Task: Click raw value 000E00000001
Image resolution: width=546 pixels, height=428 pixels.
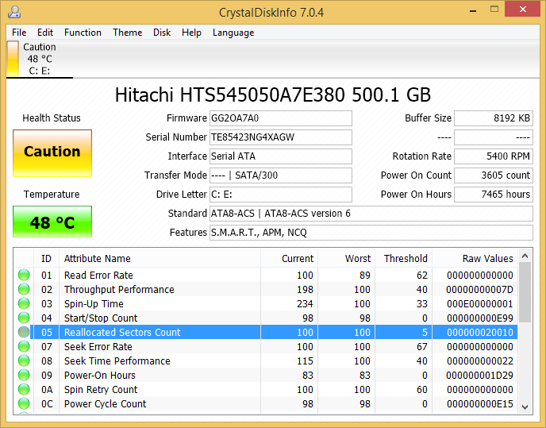Action: pos(480,303)
